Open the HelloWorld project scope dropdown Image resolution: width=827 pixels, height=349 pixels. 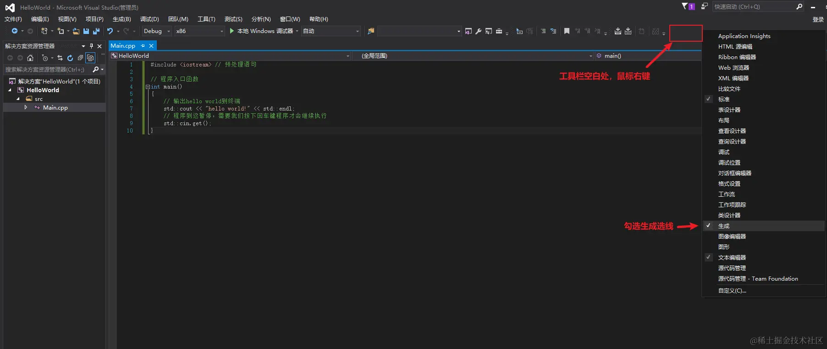[x=230, y=56]
